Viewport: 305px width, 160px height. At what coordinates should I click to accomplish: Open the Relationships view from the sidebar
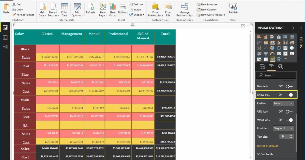[x=5, y=47]
